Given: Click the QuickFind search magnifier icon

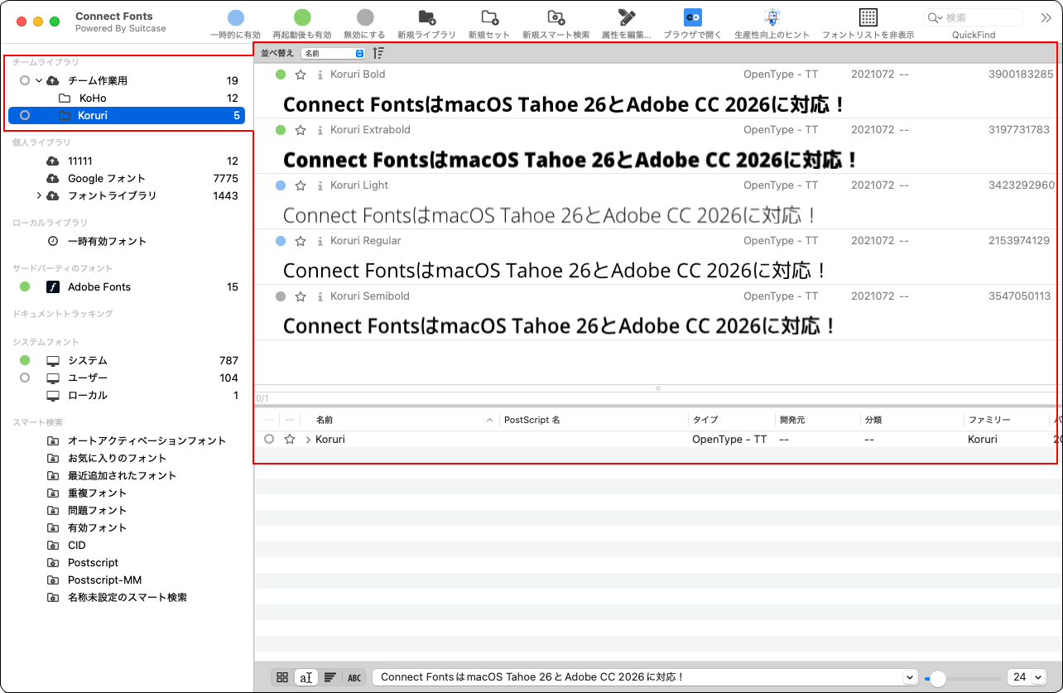Looking at the screenshot, I should 935,17.
